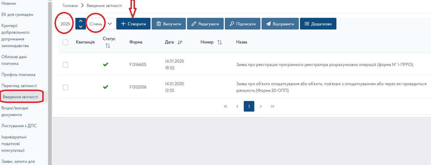
Task: Click the Вилучити trash button
Action: coord(169,24)
